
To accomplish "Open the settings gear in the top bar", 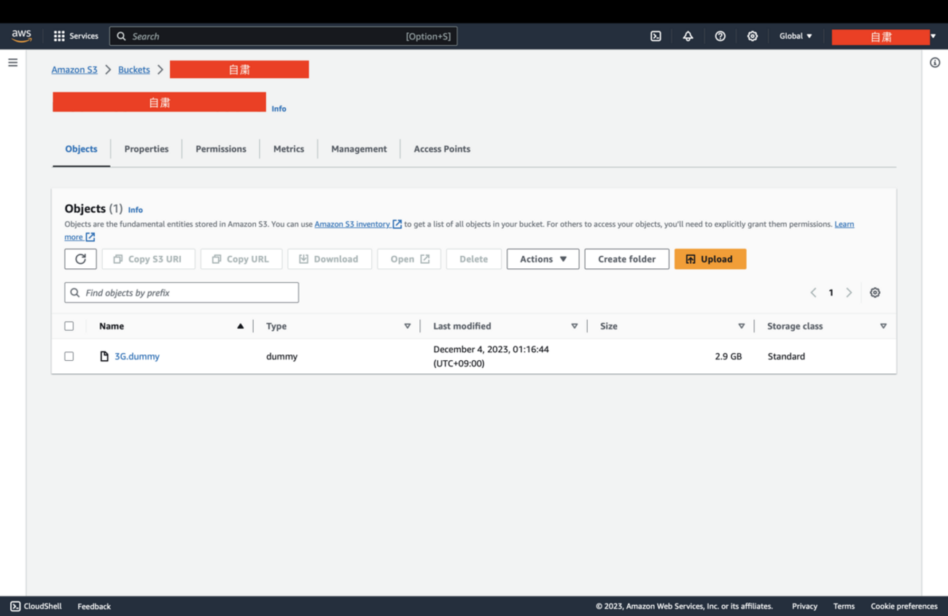I will pyautogui.click(x=752, y=36).
